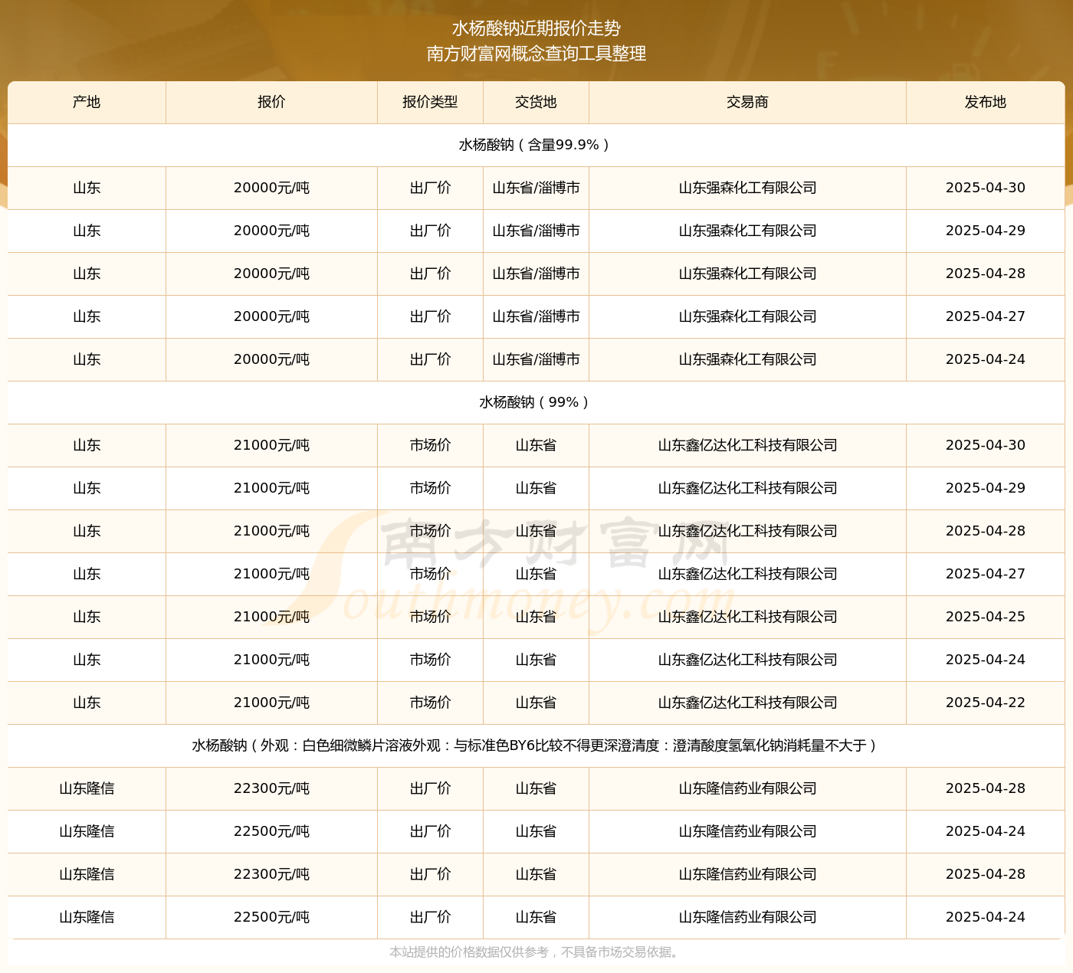Click the 发布地 column header
1073x973 pixels.
tap(985, 102)
